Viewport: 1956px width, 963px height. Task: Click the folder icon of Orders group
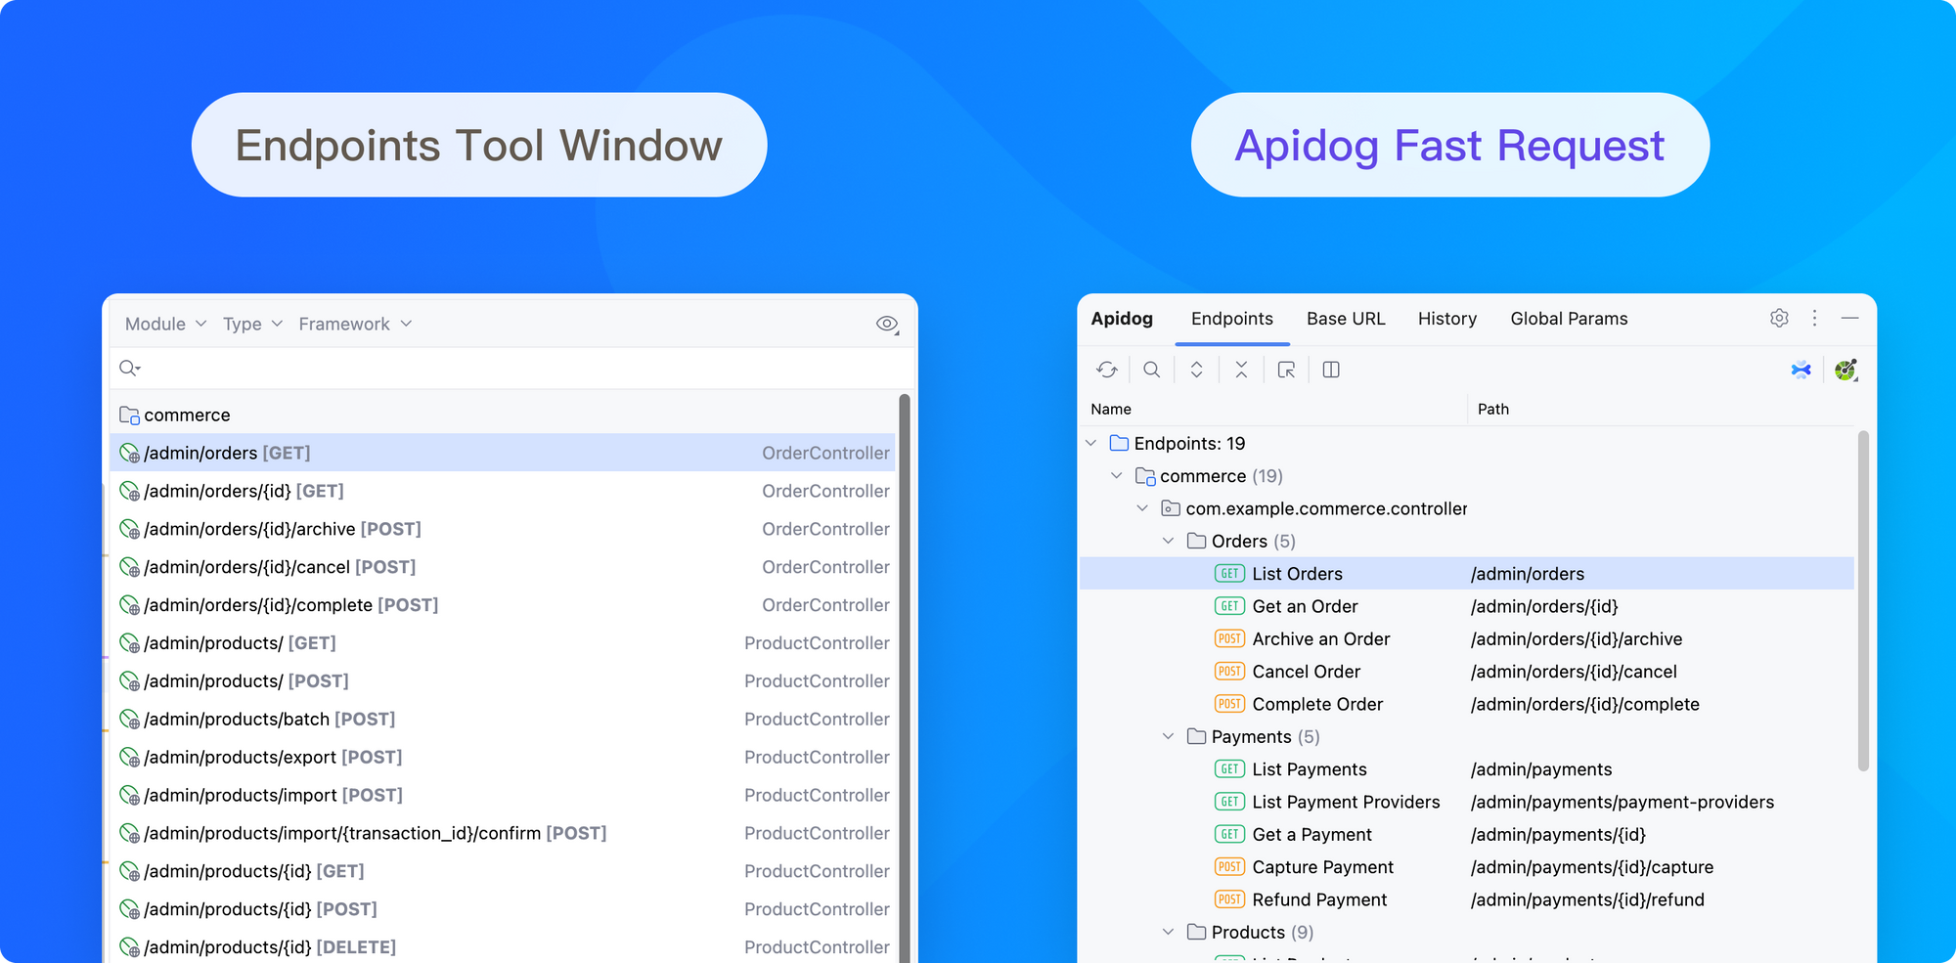1196,541
